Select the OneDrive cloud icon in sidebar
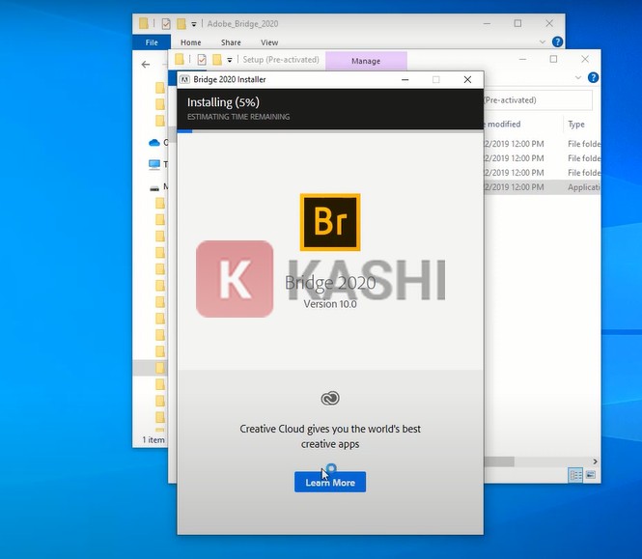The height and width of the screenshot is (559, 642). tap(154, 143)
